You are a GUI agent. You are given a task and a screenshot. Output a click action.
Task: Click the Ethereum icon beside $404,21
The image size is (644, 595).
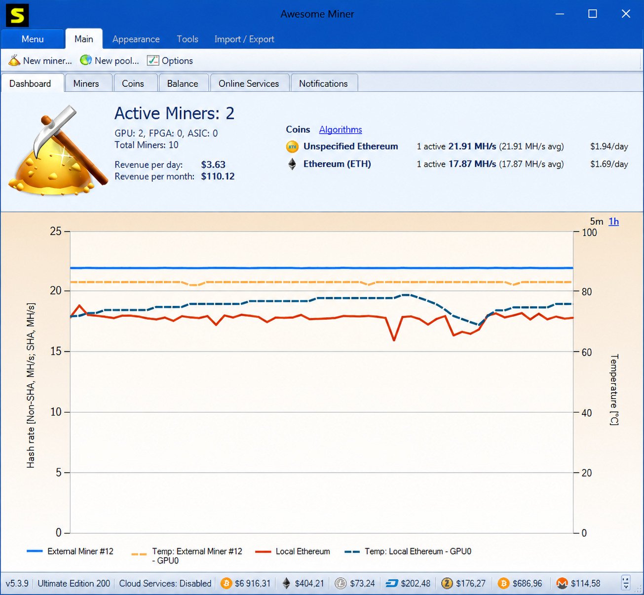click(286, 583)
